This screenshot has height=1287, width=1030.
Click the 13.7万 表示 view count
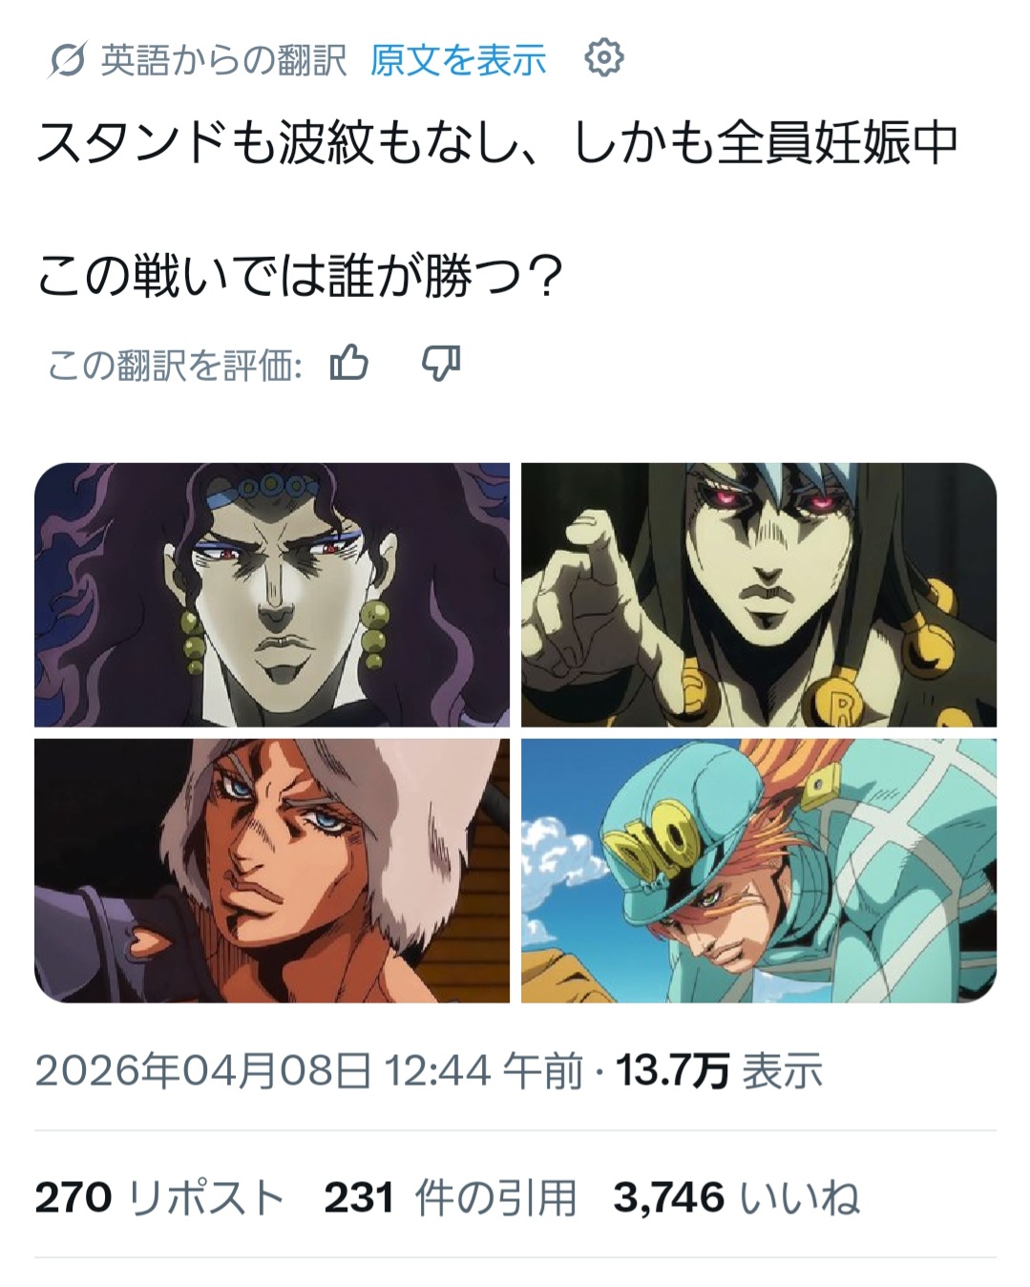(719, 1071)
